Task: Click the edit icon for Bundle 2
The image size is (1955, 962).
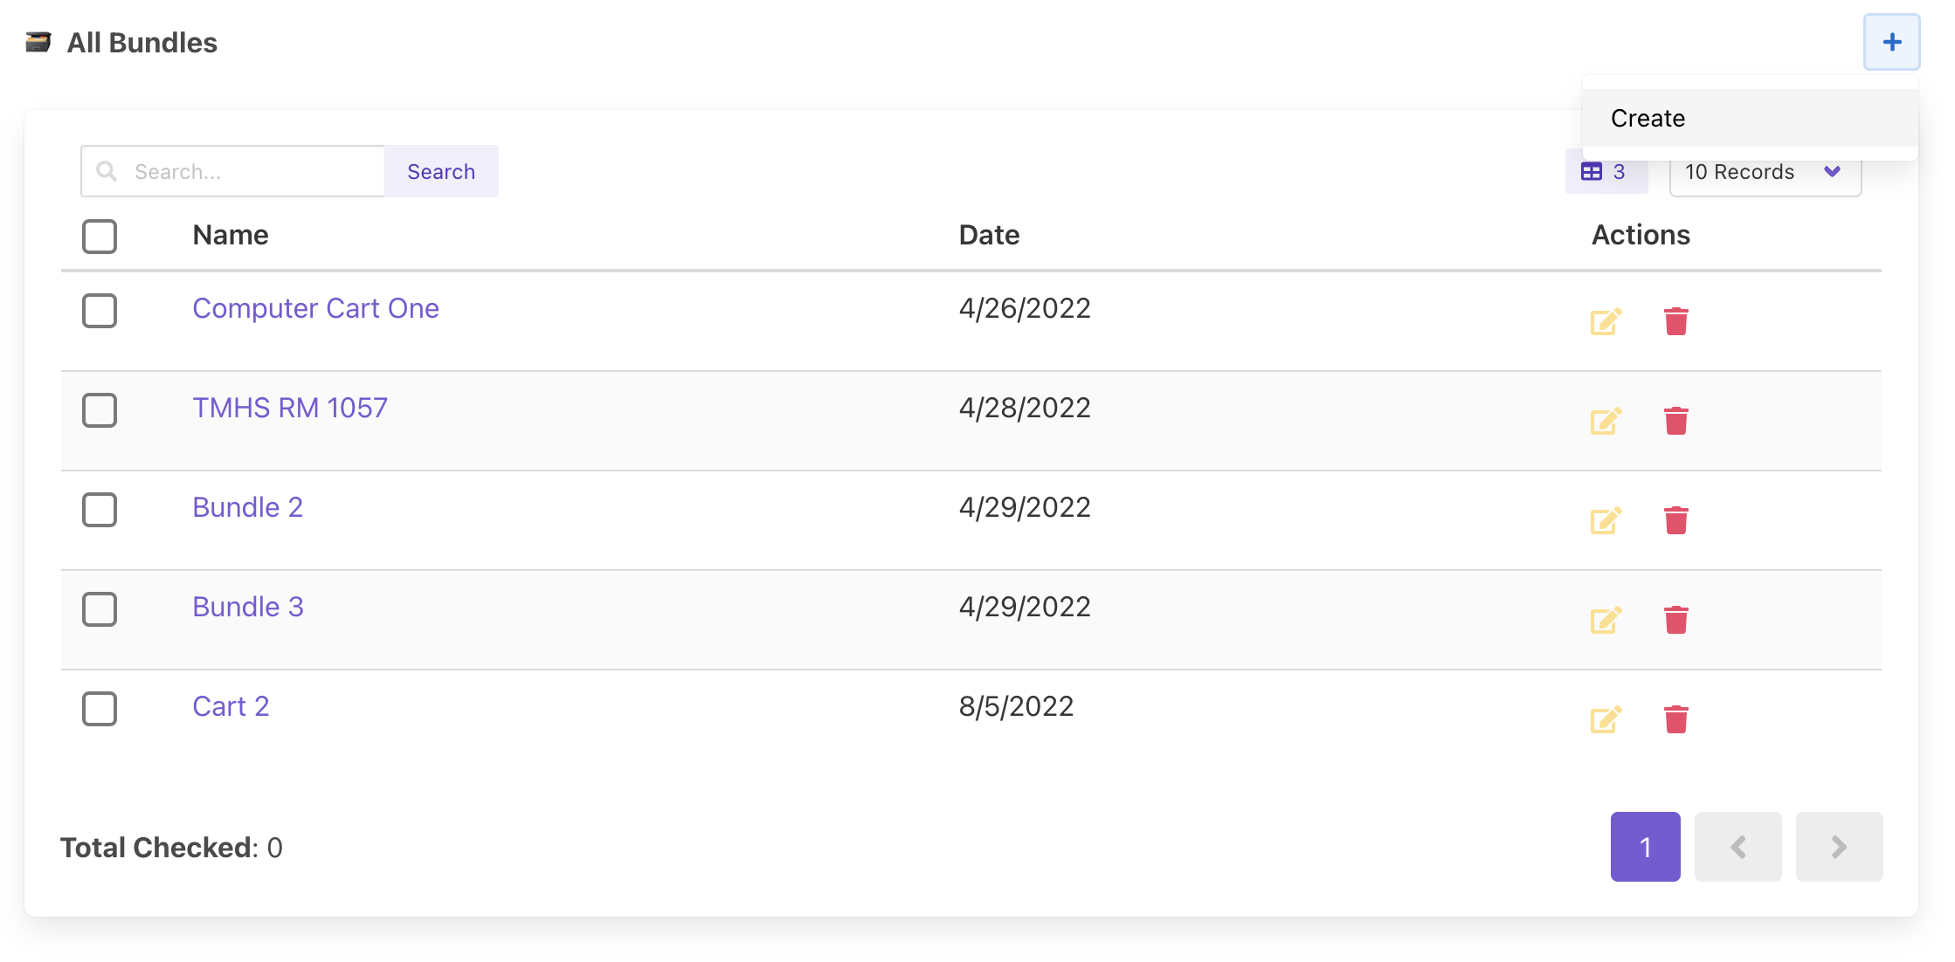Action: pos(1606,520)
